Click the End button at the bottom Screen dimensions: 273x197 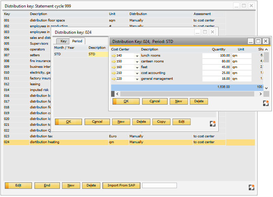tap(47, 185)
